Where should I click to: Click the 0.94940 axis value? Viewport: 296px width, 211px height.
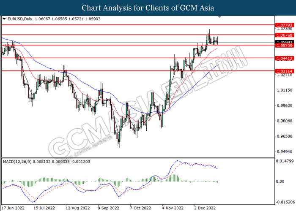[x=285, y=151]
